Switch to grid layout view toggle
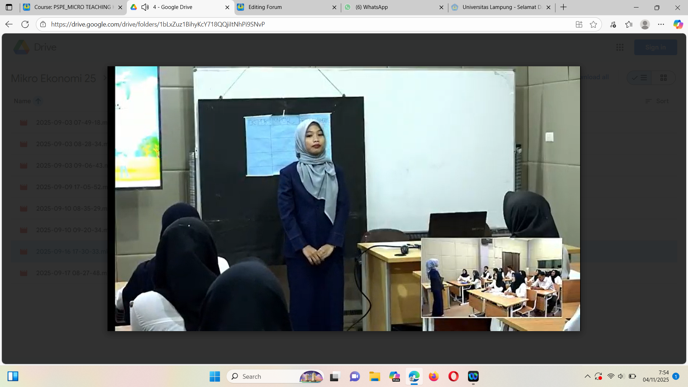 tap(663, 78)
